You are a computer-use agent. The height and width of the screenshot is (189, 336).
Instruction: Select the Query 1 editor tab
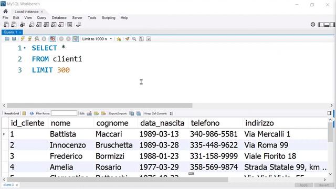coord(10,32)
